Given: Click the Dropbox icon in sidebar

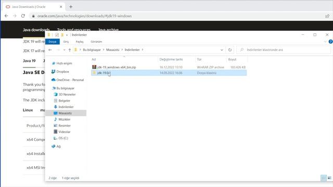Looking at the screenshot, I should [x=53, y=72].
